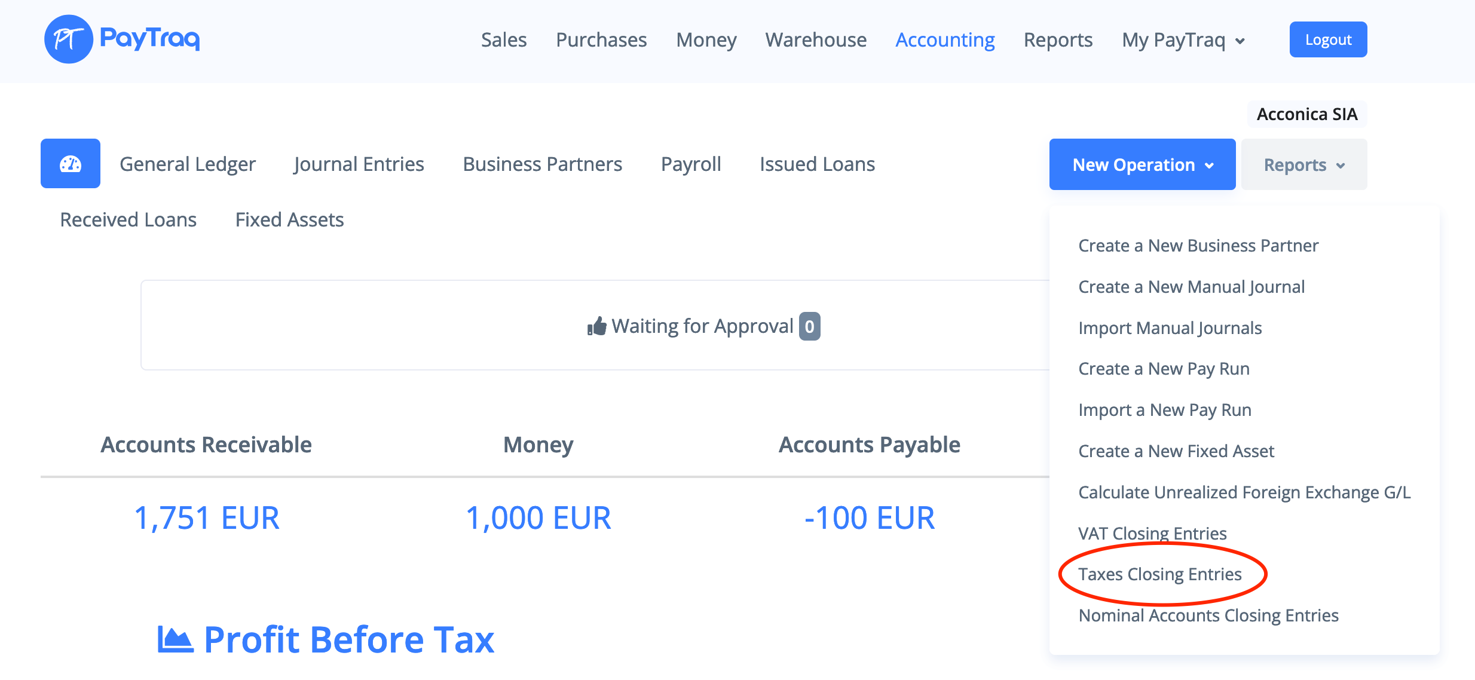This screenshot has width=1475, height=680.
Task: Select Nominal Accounts Closing Entries
Action: [1208, 615]
